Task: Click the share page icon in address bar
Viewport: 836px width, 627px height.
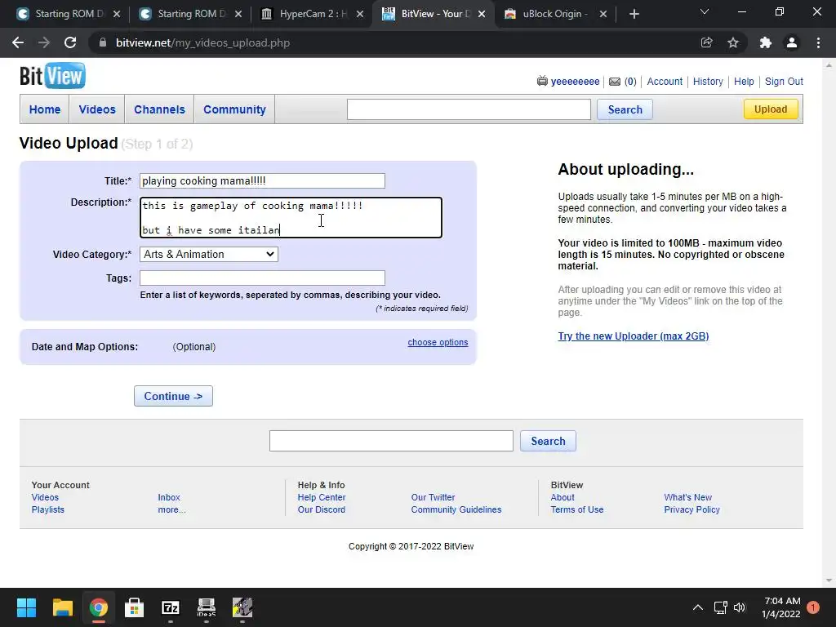Action: pos(706,42)
